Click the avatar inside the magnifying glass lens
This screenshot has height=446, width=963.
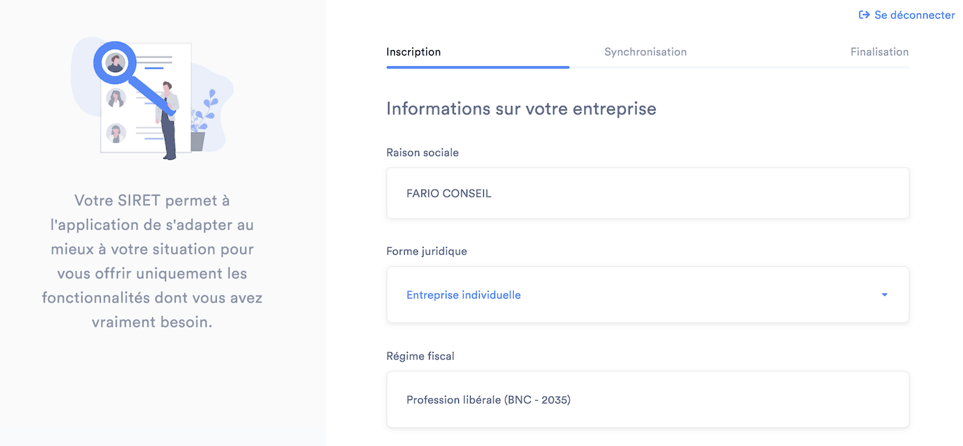click(x=115, y=63)
